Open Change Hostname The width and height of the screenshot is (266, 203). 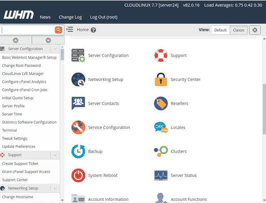click(18, 197)
